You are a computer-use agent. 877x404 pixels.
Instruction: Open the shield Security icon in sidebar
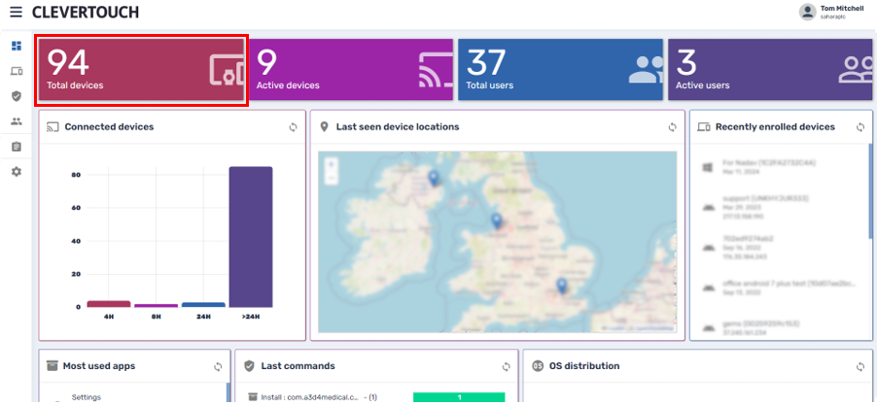[17, 96]
